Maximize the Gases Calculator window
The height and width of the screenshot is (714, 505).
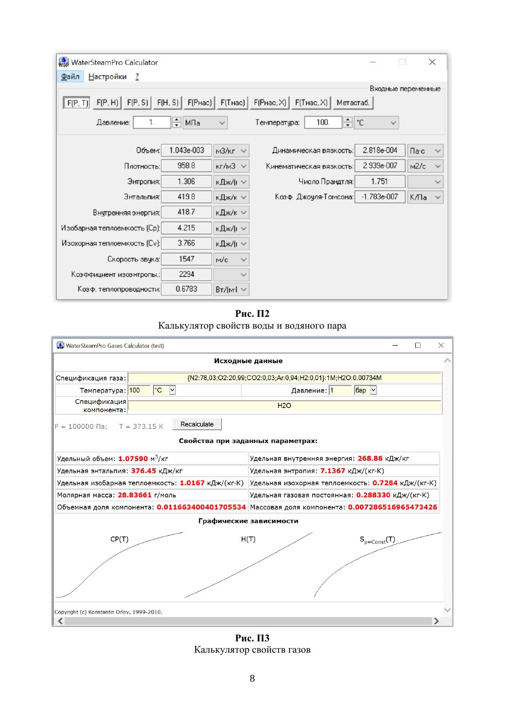(418, 346)
